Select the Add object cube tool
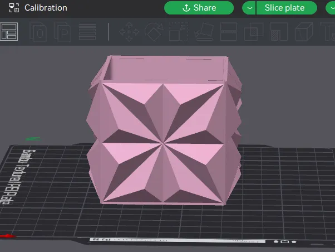 coord(38,32)
